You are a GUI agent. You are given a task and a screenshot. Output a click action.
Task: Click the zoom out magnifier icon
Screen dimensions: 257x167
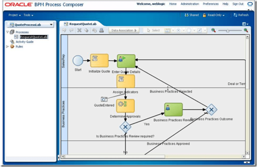(213, 30)
